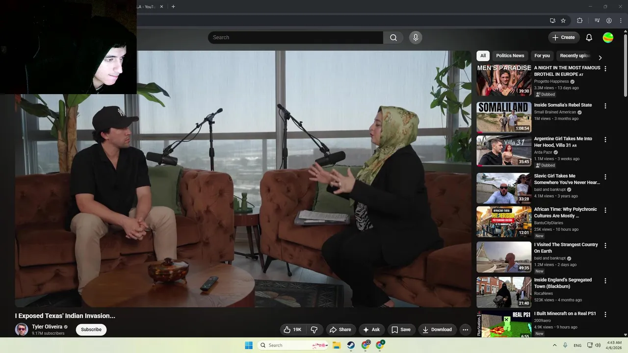Open options for Strangest Country video
628x353 pixels.
[x=605, y=246]
